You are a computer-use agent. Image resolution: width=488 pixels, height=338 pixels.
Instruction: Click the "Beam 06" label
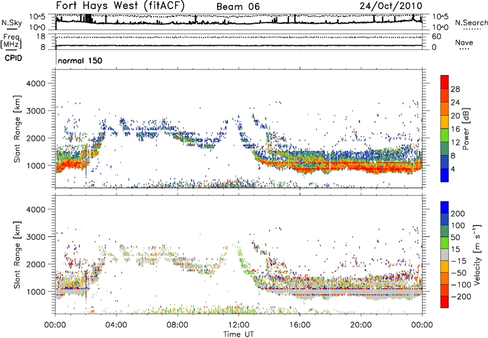[238, 7]
